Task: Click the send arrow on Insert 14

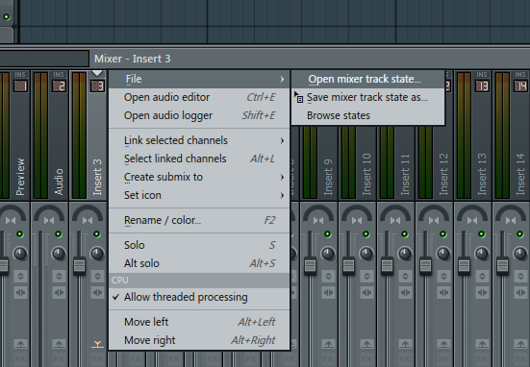Action: pos(521,344)
